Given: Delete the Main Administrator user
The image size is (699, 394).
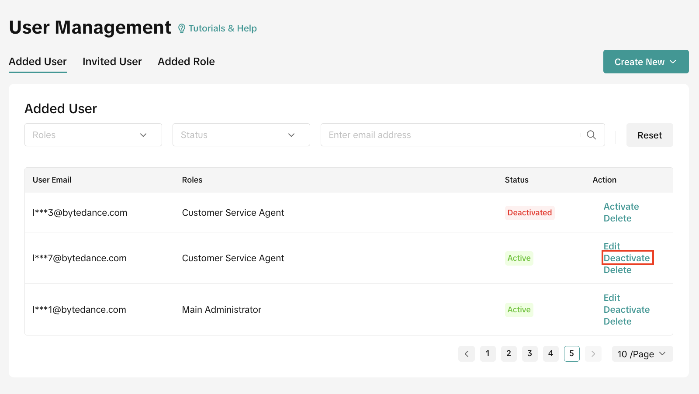Looking at the screenshot, I should click(617, 321).
